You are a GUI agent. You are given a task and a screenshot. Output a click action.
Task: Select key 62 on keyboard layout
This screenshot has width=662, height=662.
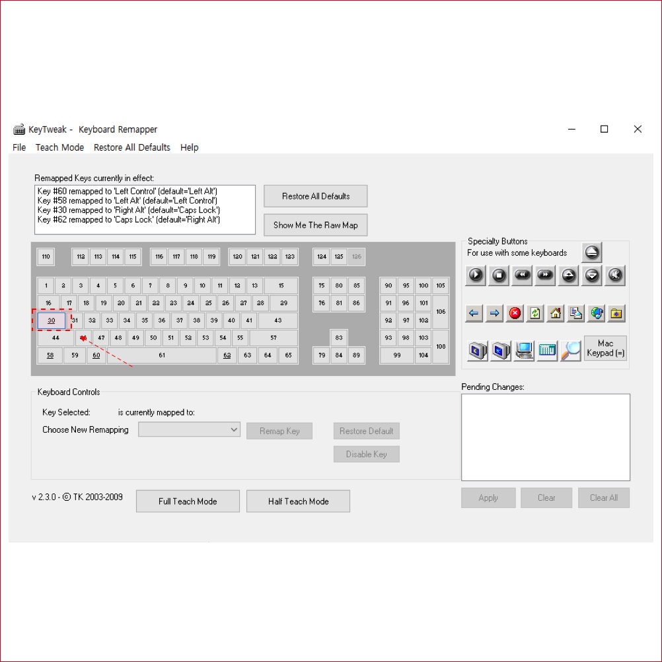[x=227, y=355]
